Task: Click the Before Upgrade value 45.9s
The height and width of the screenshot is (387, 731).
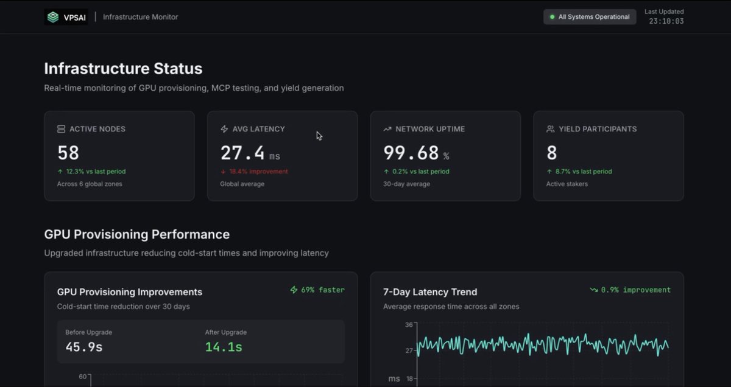Action: coord(83,346)
